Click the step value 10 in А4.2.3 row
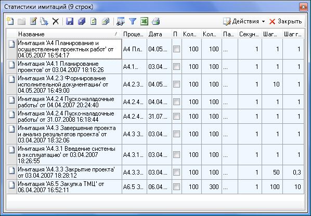Viewport: 311px width, 216px height. (272, 84)
